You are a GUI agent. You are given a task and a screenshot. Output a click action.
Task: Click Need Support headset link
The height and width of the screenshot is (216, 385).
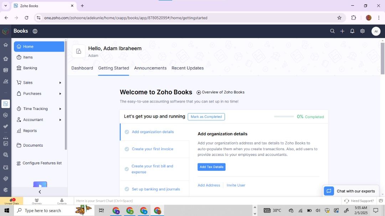click(359, 201)
